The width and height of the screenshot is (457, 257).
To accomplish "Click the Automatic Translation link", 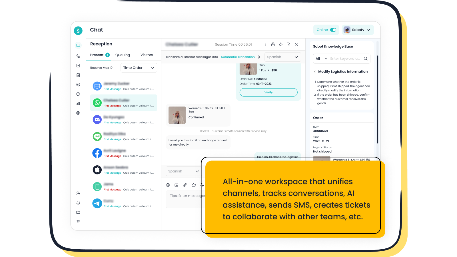I will 238,57.
